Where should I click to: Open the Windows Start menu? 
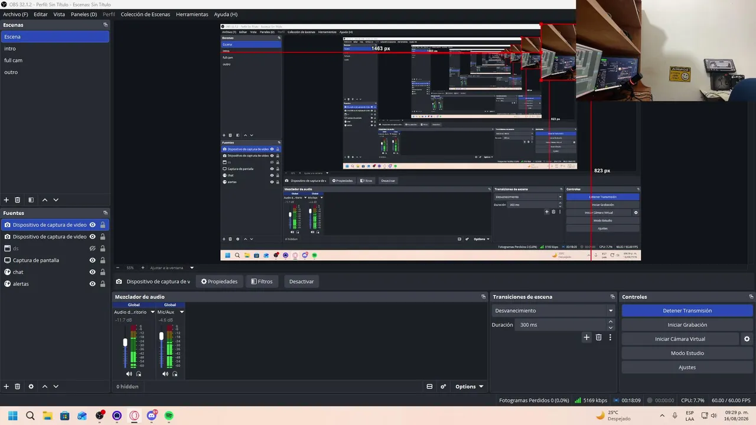12,416
